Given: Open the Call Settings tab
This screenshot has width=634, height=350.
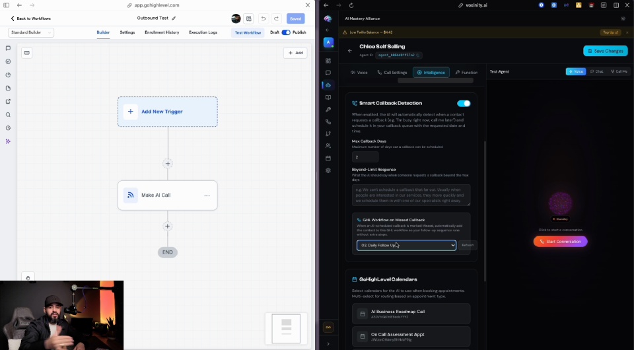Looking at the screenshot, I should pos(392,73).
